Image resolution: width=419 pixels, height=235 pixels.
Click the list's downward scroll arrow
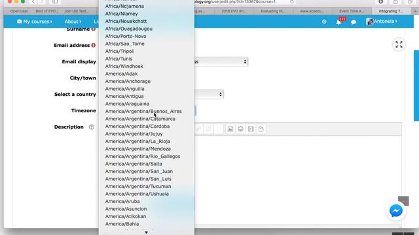(146, 232)
